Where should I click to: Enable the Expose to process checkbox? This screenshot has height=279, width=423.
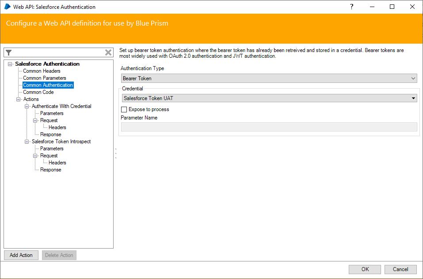pyautogui.click(x=124, y=109)
